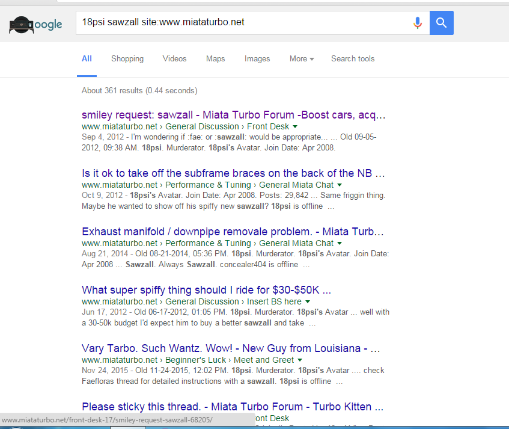Click 'General Discussion › Front Desk' breadcrumb text
Viewport: 509px width, 429px height.
tap(227, 126)
